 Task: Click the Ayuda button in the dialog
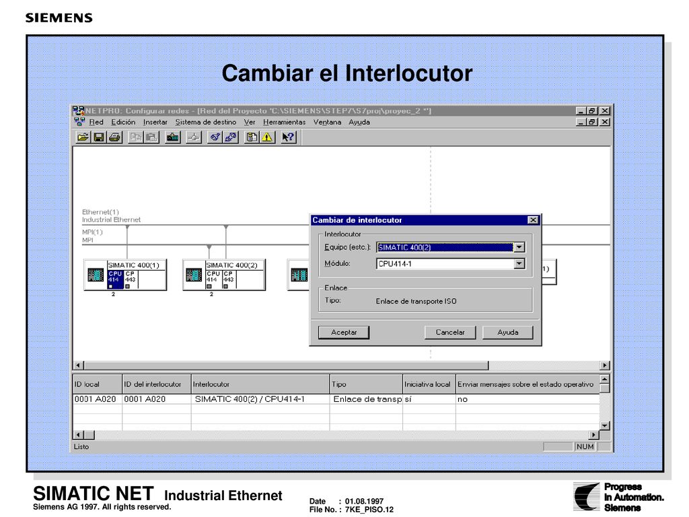[507, 333]
